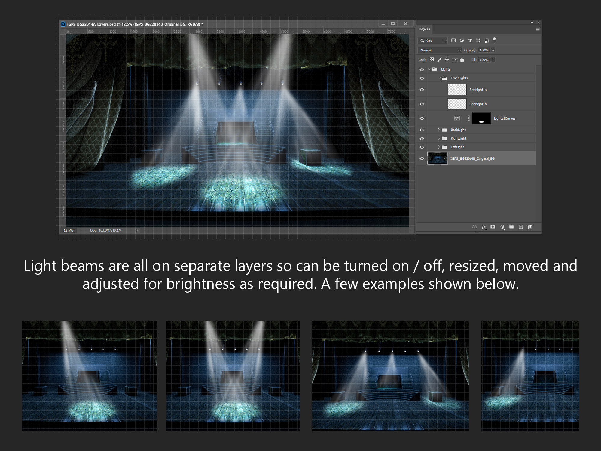
Task: Delete the selected layer with the trash icon
Action: (530, 227)
